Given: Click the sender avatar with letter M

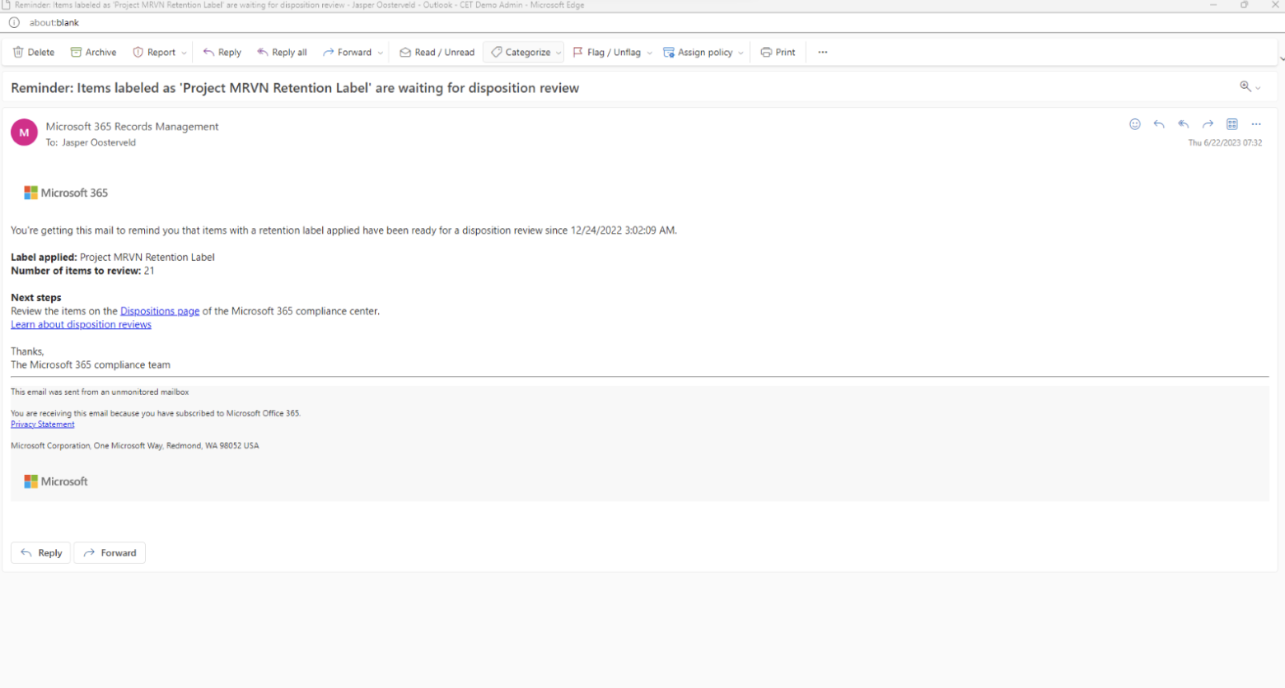Looking at the screenshot, I should pyautogui.click(x=24, y=132).
